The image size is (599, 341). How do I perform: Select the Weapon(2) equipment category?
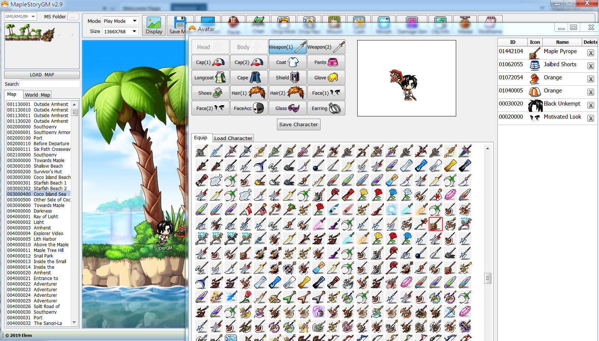point(326,47)
